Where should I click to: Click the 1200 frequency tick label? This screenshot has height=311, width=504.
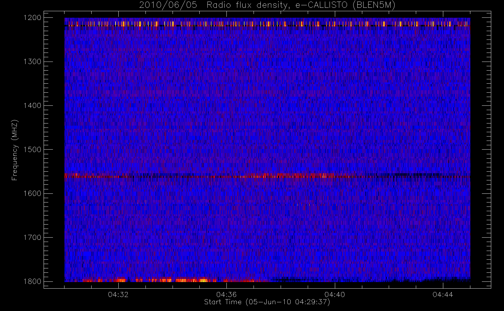pos(33,18)
